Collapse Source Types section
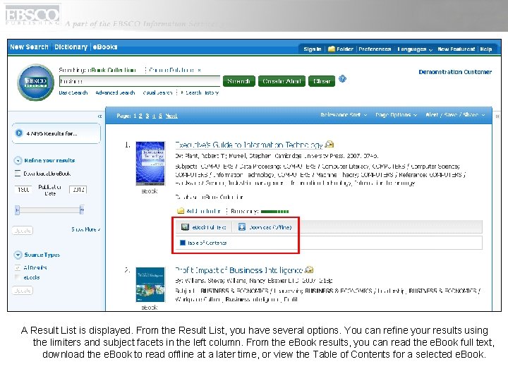The width and height of the screenshot is (508, 381). (18, 255)
